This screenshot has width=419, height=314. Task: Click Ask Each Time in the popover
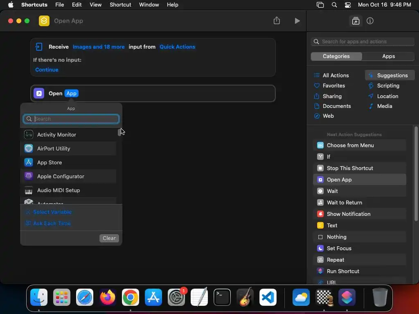click(52, 223)
